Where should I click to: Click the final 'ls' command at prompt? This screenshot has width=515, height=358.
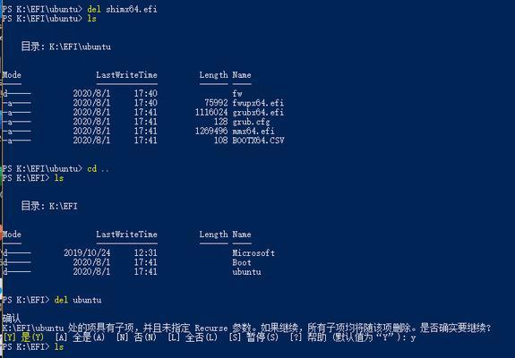tap(59, 347)
